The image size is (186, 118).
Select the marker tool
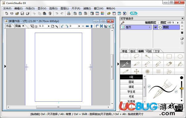pos(136,64)
